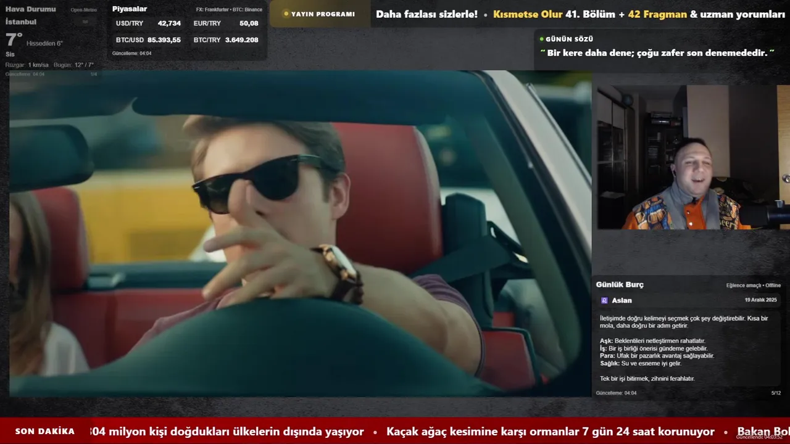Viewport: 790px width, 444px height.
Task: Click the İstanbul city name
Action: [x=21, y=22]
